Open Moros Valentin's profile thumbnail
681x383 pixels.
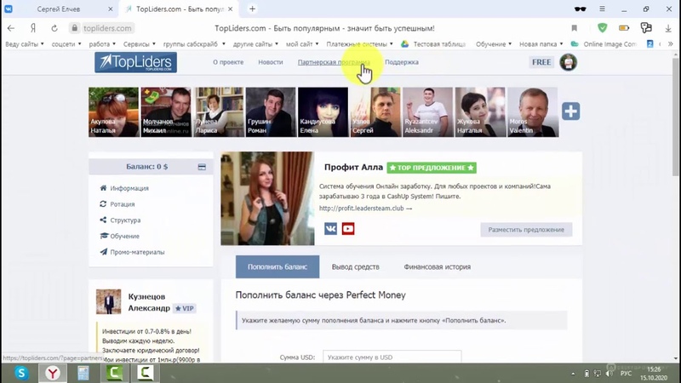click(x=533, y=112)
